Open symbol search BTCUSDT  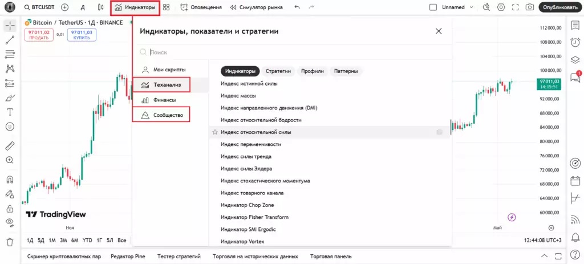38,7
